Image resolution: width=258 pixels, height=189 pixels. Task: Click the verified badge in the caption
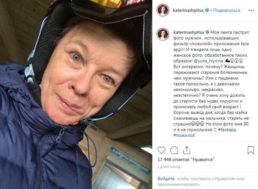[x=207, y=32]
